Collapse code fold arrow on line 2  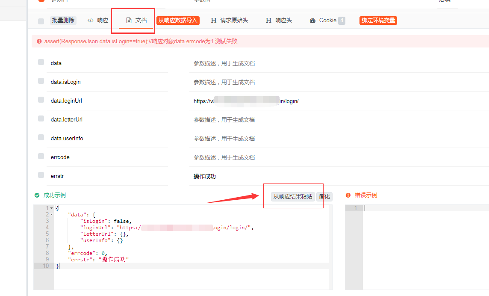point(51,214)
